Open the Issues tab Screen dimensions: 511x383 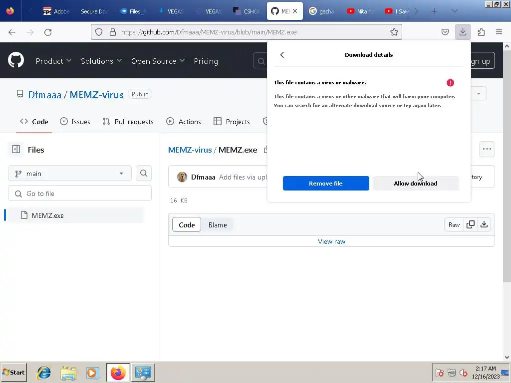pyautogui.click(x=75, y=122)
